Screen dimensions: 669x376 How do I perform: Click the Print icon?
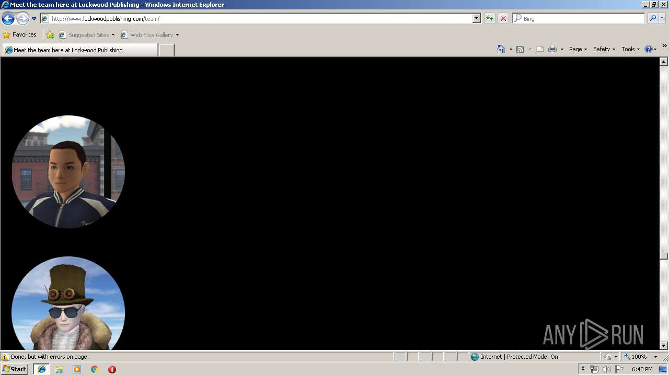click(x=552, y=49)
